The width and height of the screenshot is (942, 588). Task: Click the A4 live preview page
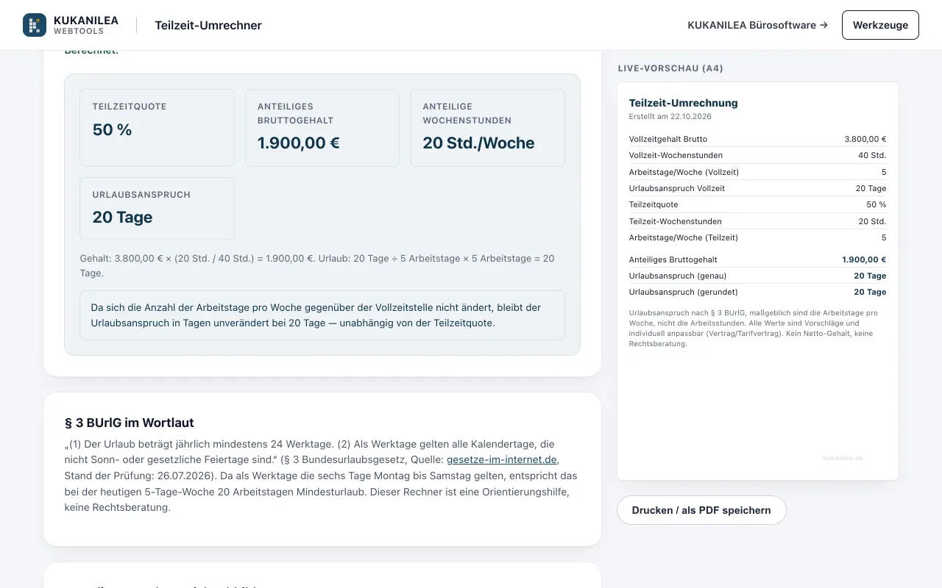(x=758, y=281)
